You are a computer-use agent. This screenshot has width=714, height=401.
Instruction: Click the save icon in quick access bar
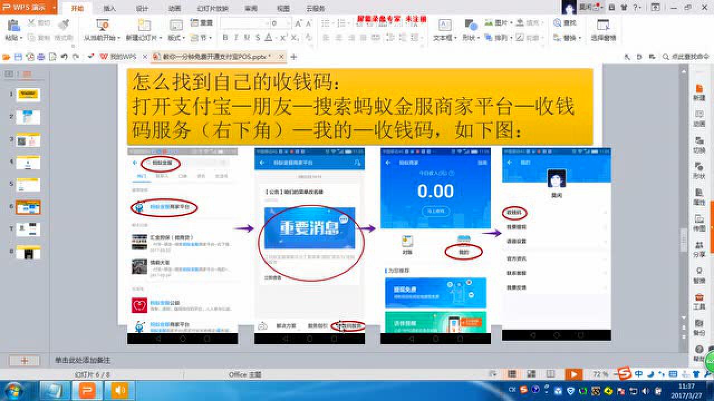(18, 57)
